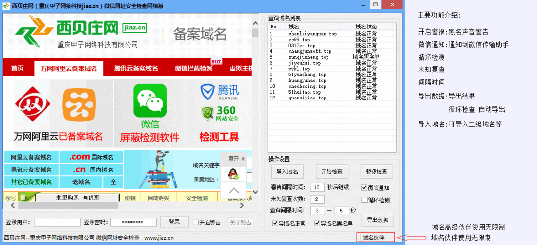The height and width of the screenshot is (245, 537).
Task: Click the 域名伙伴 status bar button
Action: [x=375, y=237]
